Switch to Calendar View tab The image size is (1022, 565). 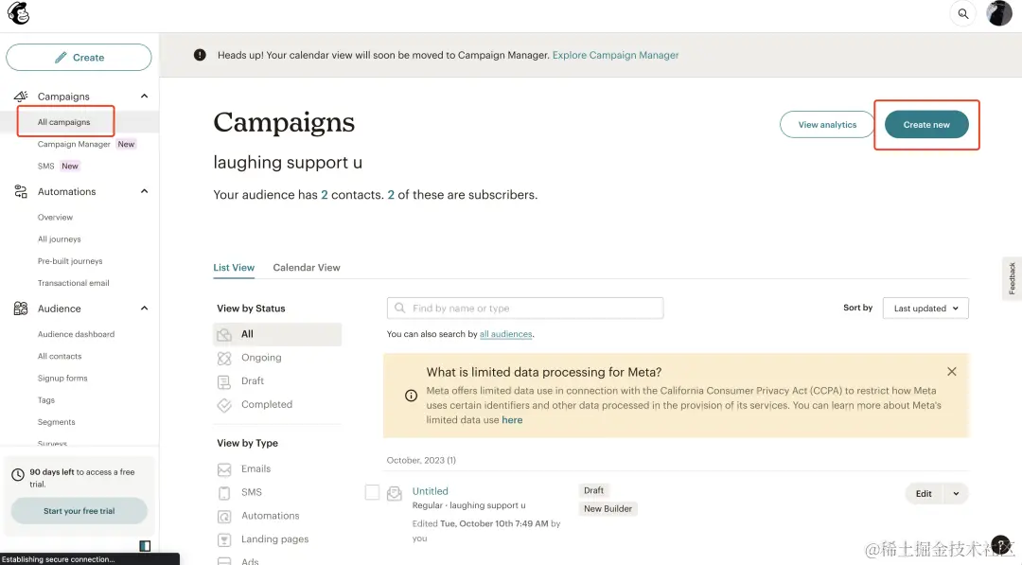[x=307, y=268]
